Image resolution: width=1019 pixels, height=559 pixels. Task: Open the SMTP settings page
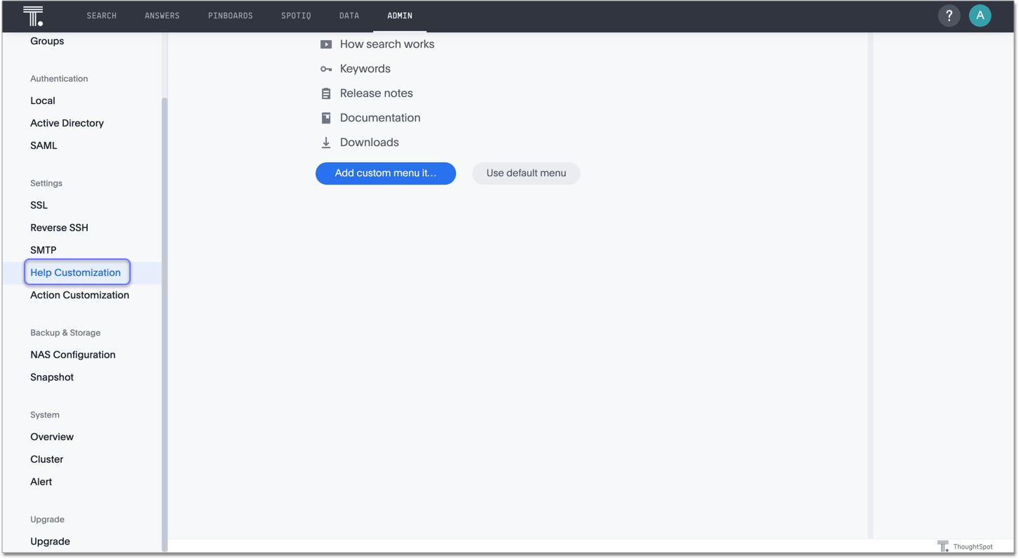(x=44, y=249)
